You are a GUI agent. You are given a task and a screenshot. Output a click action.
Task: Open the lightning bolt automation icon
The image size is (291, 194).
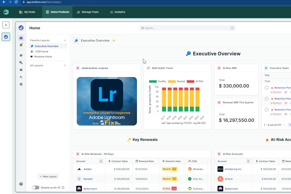pyautogui.click(x=21, y=77)
